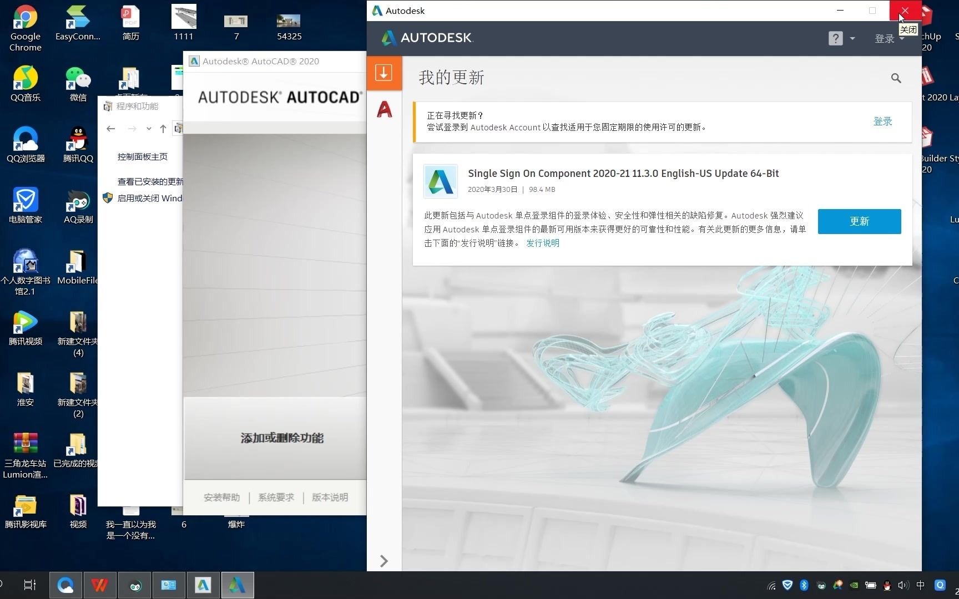
Task: Open 个人数字图书馆2.1 desktop shortcut
Action: click(x=26, y=272)
